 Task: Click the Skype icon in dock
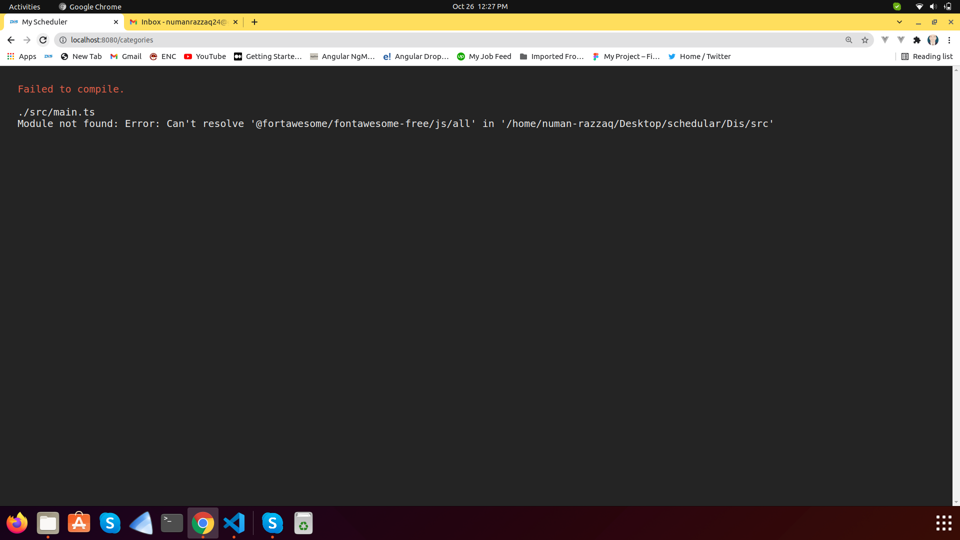[x=109, y=523]
